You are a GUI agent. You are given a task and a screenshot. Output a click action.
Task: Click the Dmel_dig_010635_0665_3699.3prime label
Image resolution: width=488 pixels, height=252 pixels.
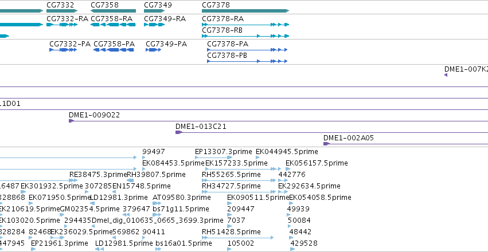click(x=158, y=220)
